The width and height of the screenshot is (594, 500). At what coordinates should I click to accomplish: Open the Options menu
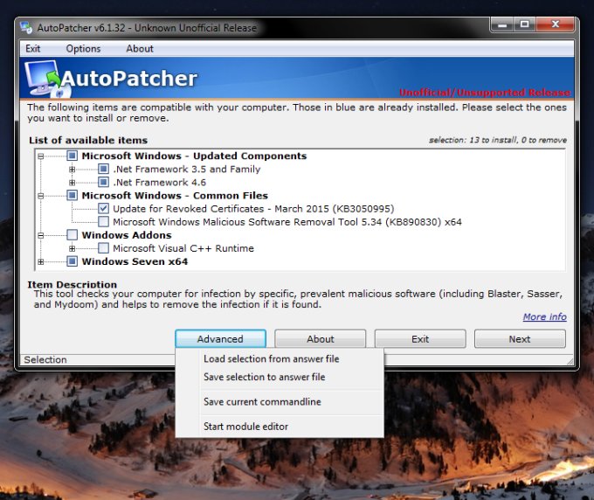point(83,49)
